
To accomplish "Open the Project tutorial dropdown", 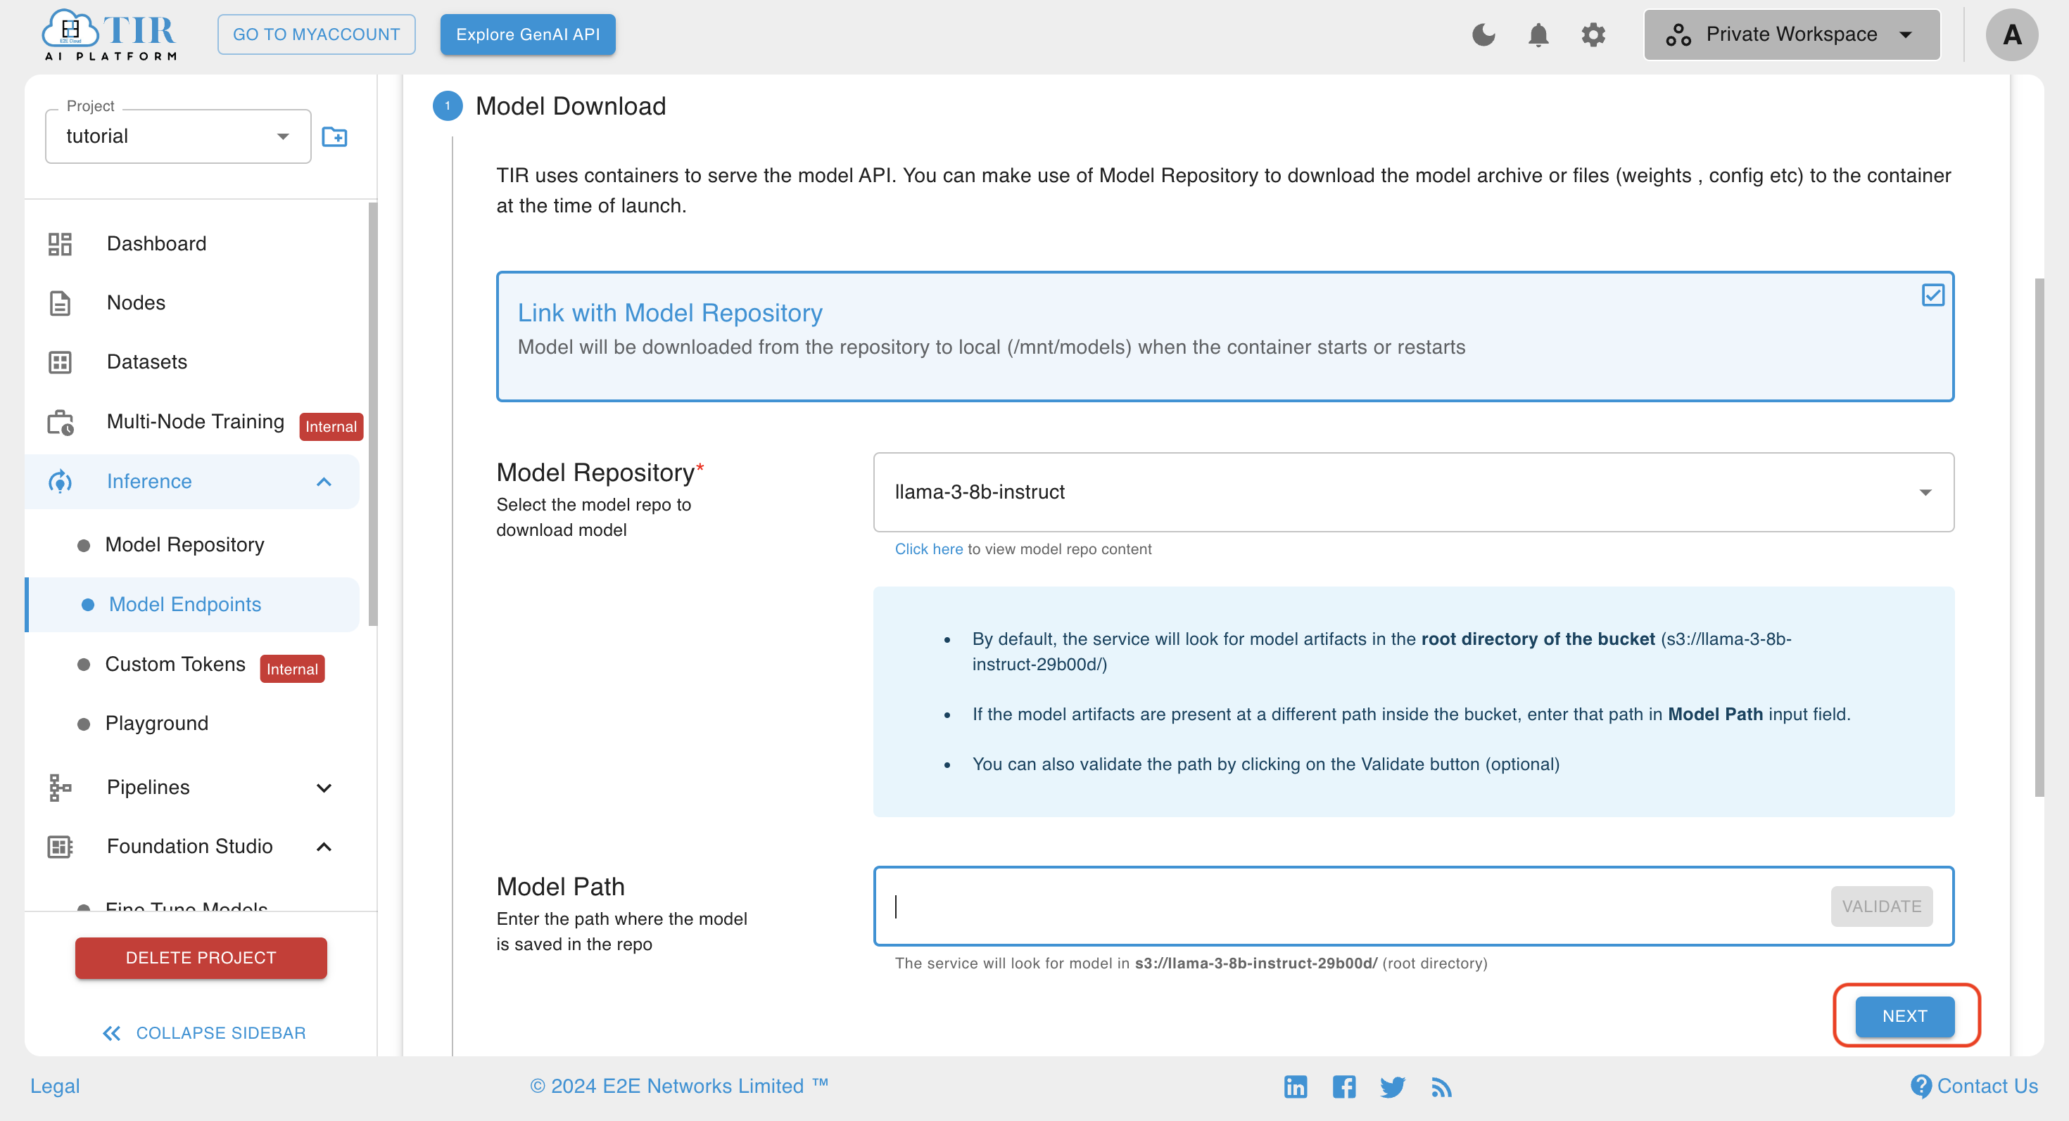I will [178, 136].
